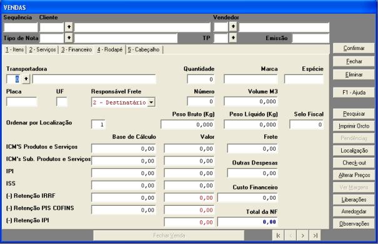The height and width of the screenshot is (244, 378).
Task: Click the Vendedor lookup arrow button
Action: pyautogui.click(x=233, y=27)
